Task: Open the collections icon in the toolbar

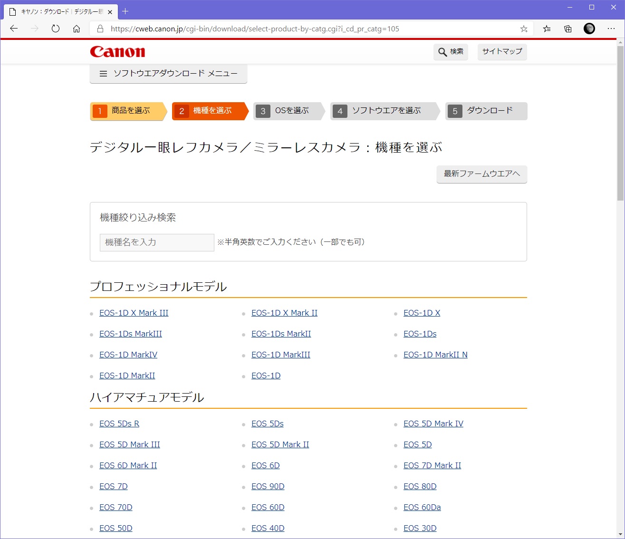Action: click(568, 29)
